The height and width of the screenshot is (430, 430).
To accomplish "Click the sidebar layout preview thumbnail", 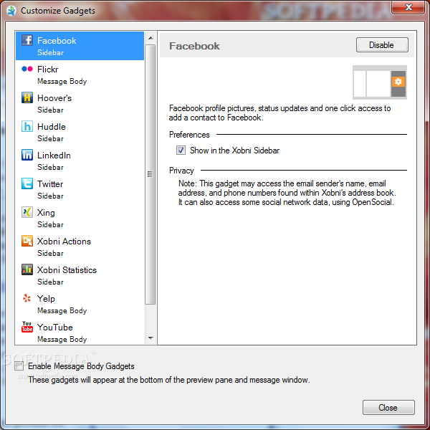I will pyautogui.click(x=380, y=82).
